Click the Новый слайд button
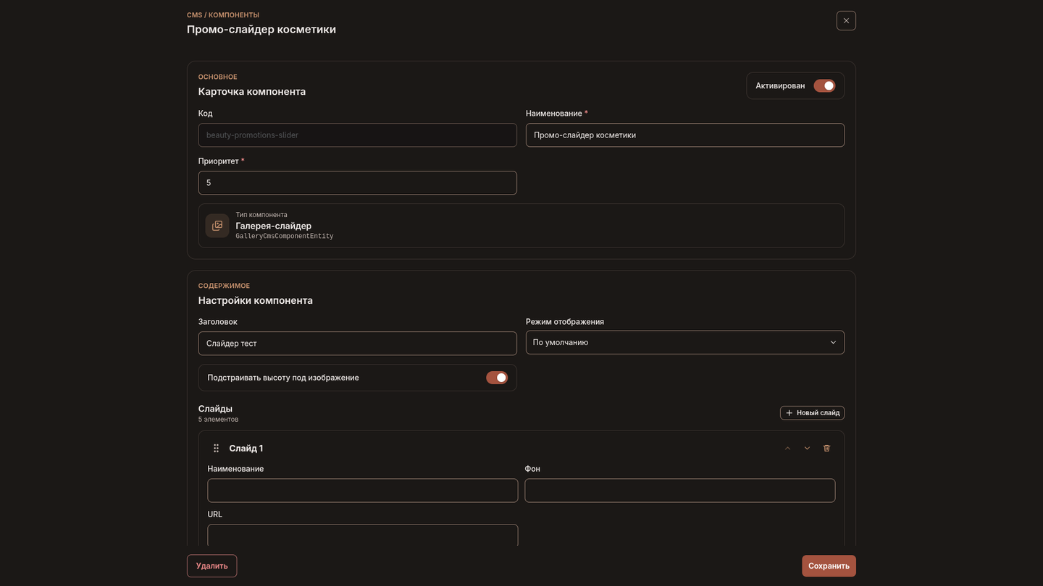The height and width of the screenshot is (586, 1043). pos(812,412)
